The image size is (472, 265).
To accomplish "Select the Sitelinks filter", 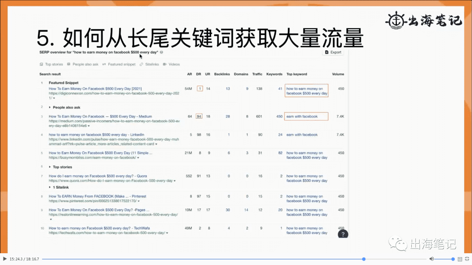I will pyautogui.click(x=149, y=64).
